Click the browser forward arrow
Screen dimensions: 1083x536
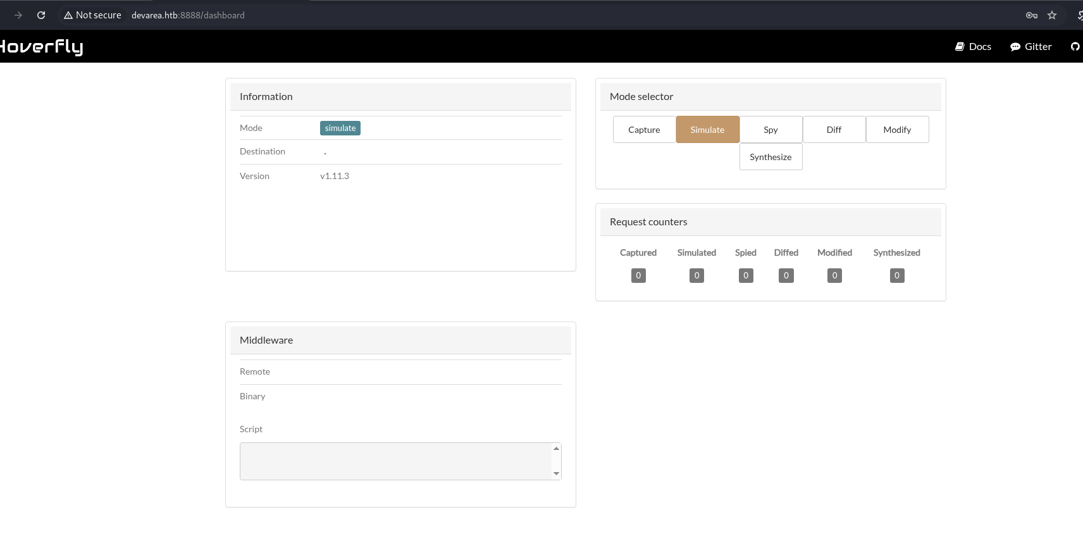[x=18, y=15]
